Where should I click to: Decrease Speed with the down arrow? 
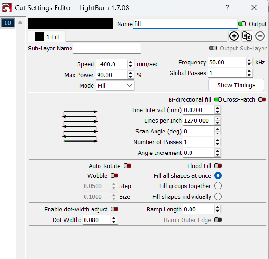click(x=131, y=66)
